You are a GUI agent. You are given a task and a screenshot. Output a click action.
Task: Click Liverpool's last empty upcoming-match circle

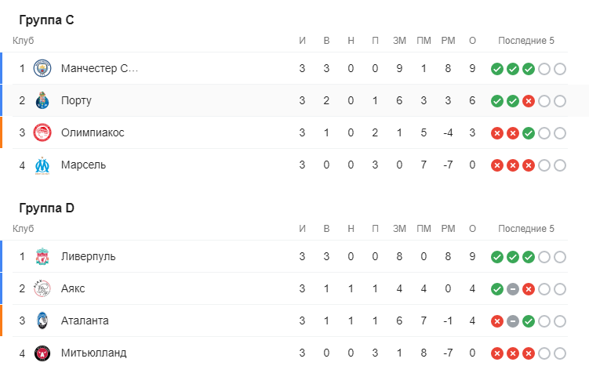pos(560,257)
